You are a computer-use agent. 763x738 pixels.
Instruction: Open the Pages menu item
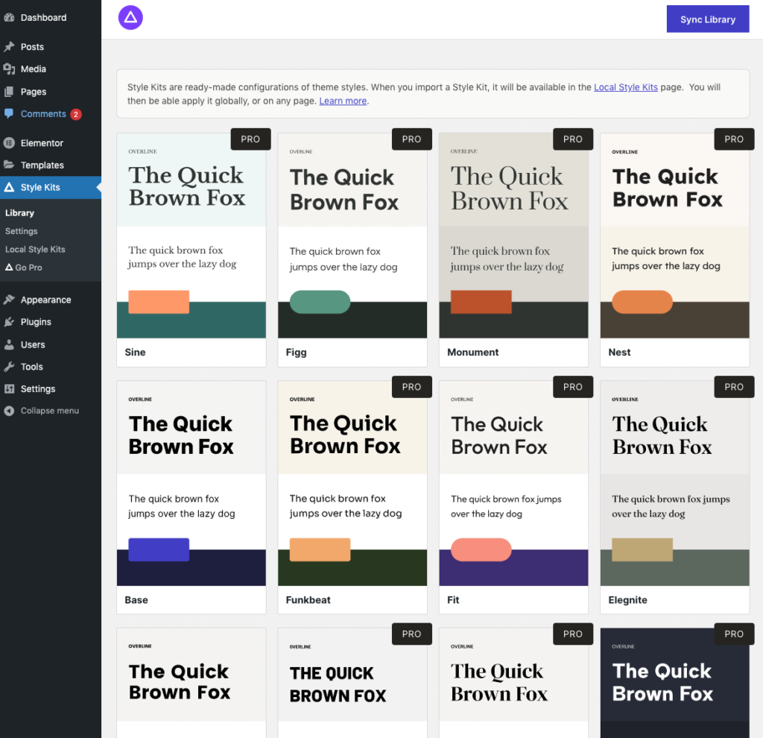(x=51, y=92)
